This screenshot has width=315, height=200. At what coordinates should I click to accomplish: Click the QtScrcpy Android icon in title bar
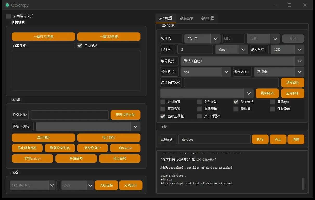pyautogui.click(x=7, y=5)
